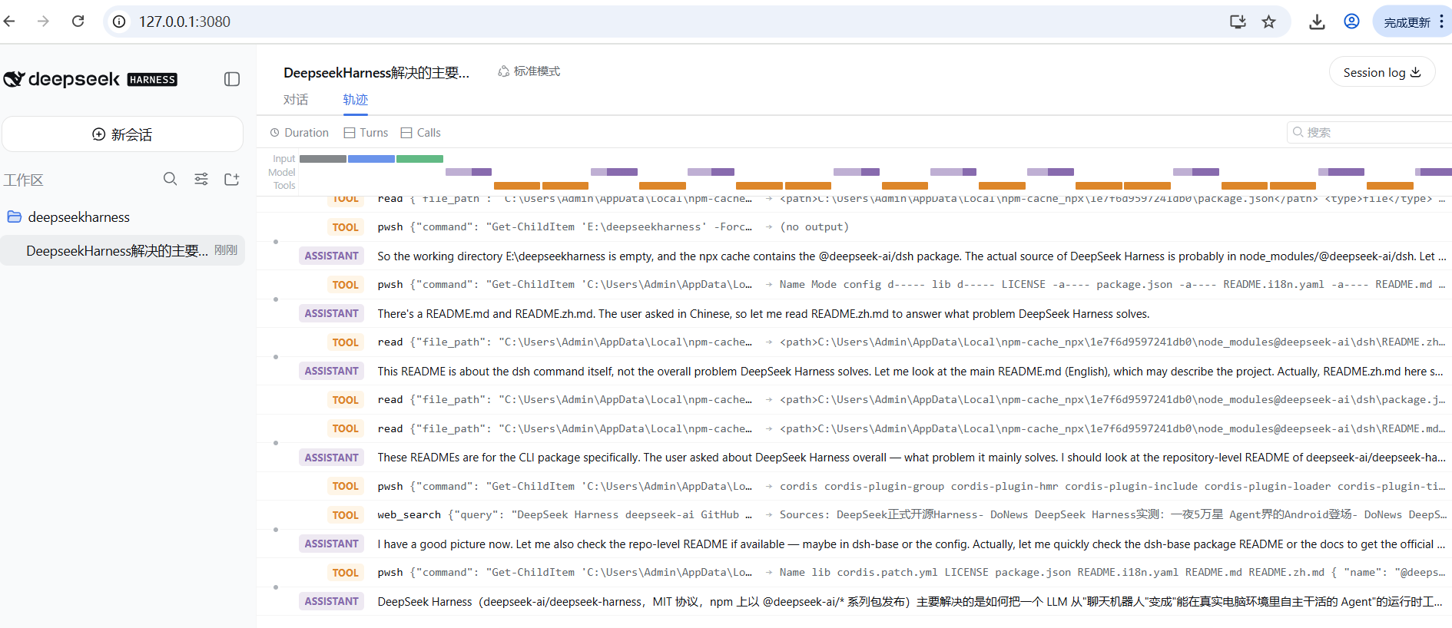Open the 'I have a good picture' assistant row
This screenshot has height=628, width=1452.
pos(854,544)
